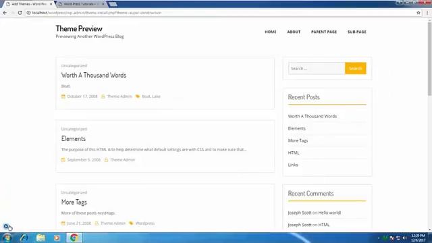Reload the page with the refresh icon
The width and height of the screenshot is (432, 243).
pos(20,13)
